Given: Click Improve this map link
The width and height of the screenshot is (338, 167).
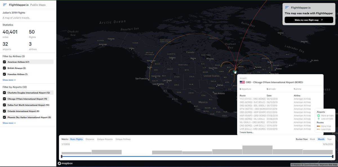Looking at the screenshot, I should coord(328,165).
